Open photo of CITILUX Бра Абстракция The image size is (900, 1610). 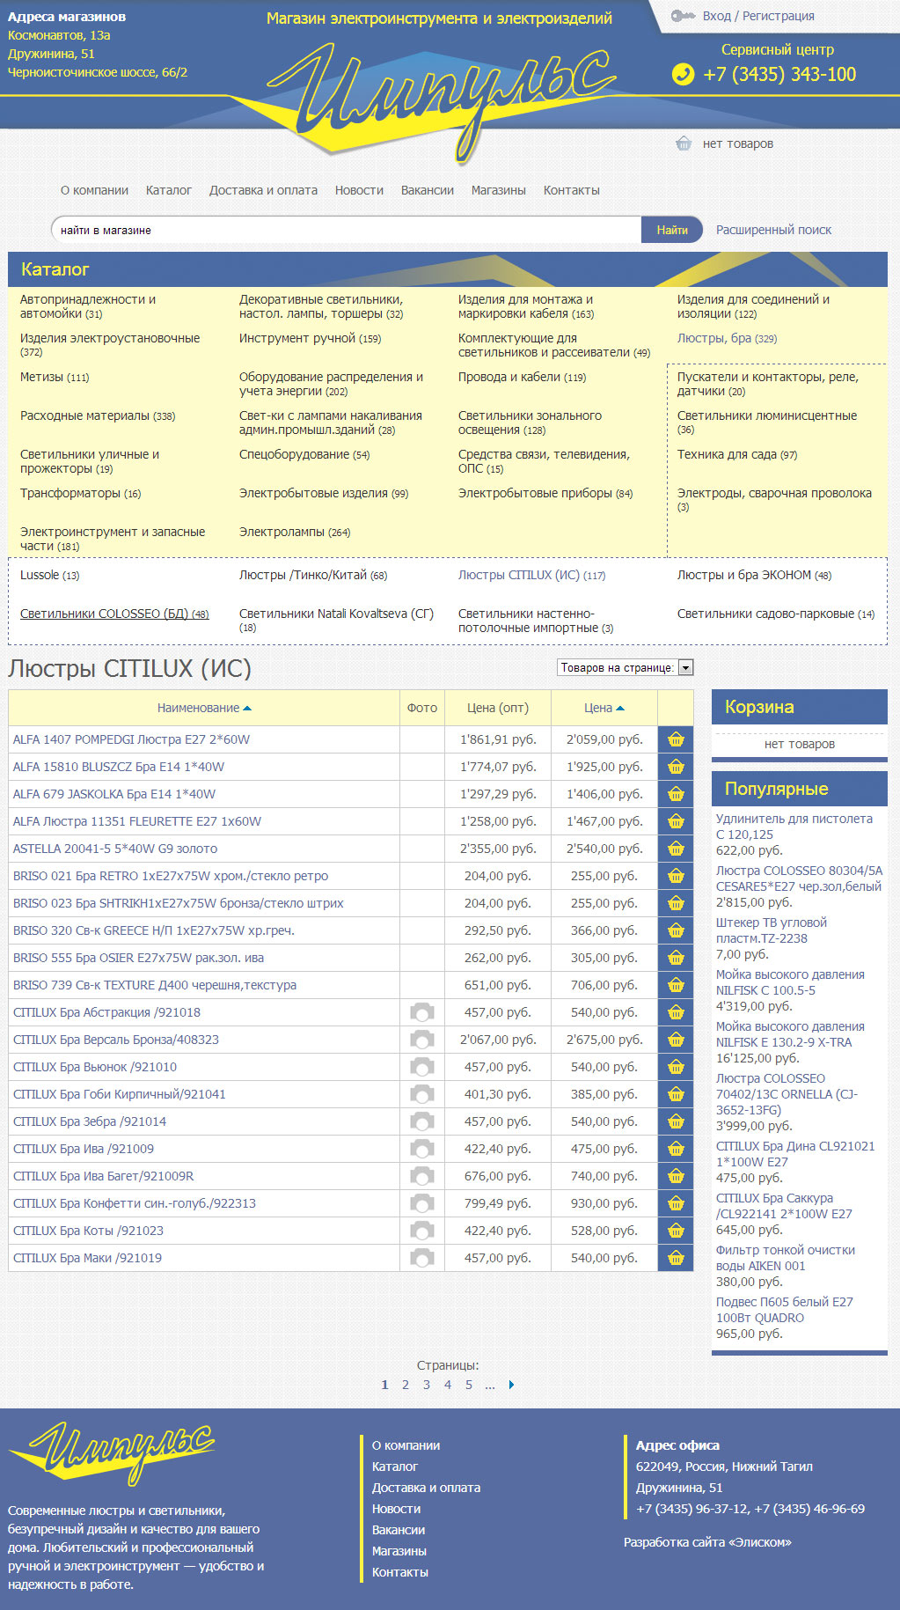422,1012
